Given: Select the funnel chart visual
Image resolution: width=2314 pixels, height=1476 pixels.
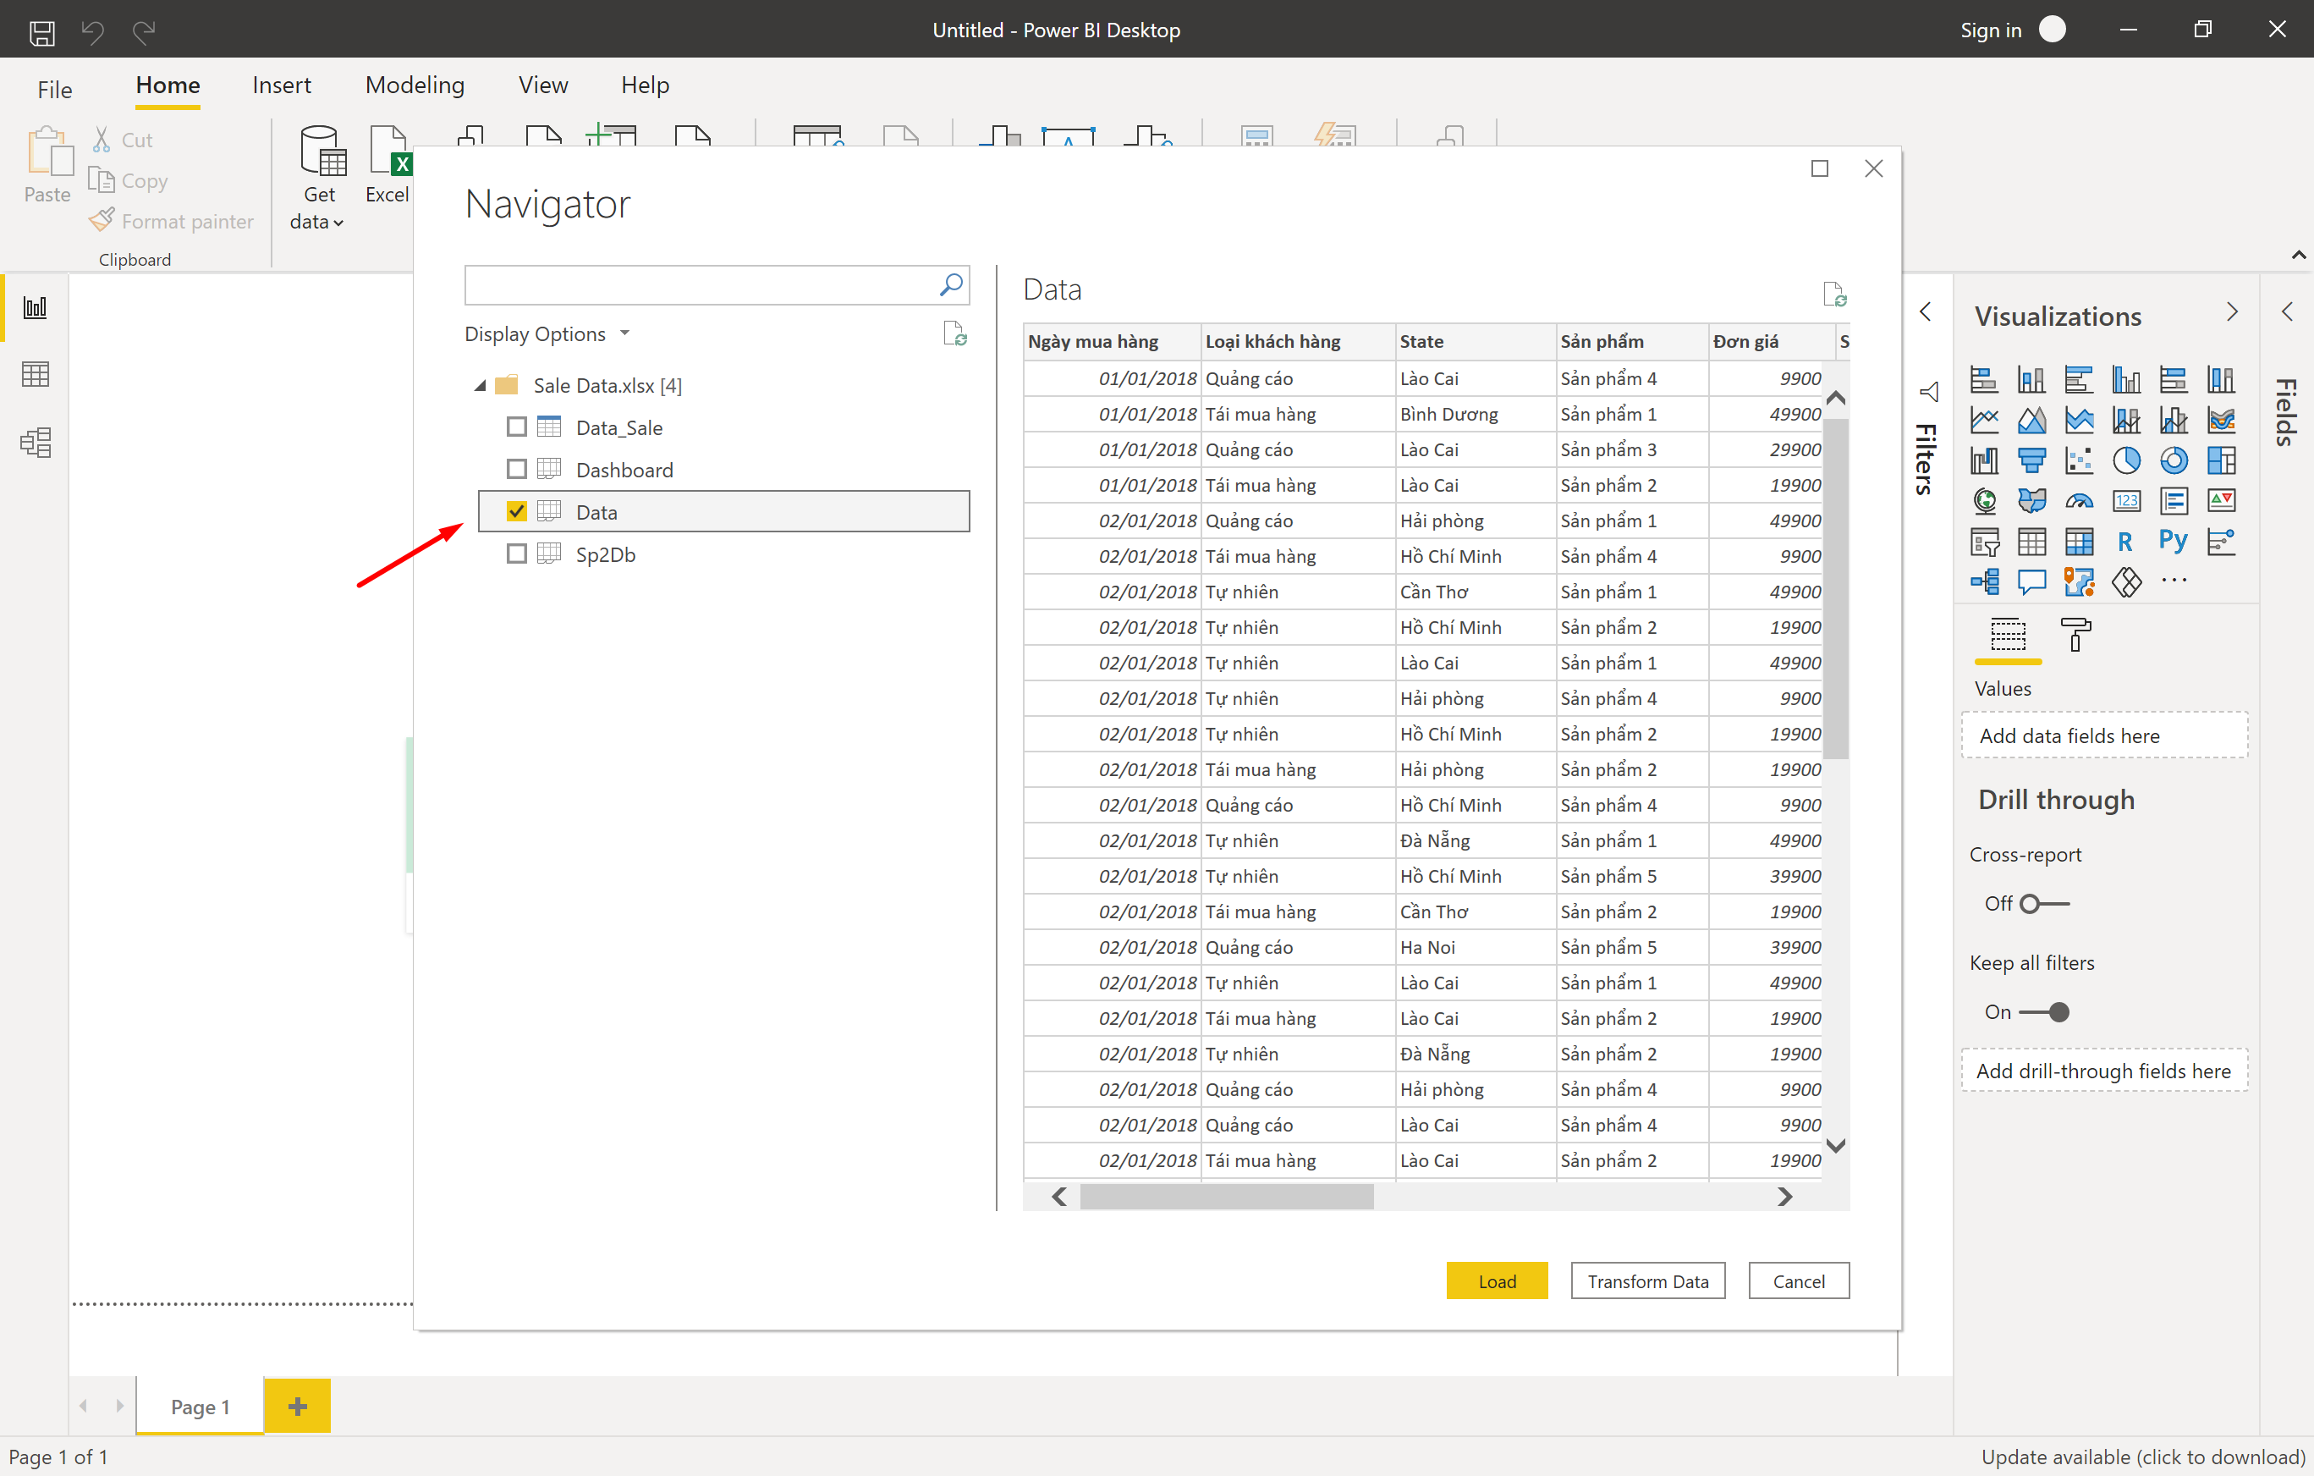Looking at the screenshot, I should 2031,460.
